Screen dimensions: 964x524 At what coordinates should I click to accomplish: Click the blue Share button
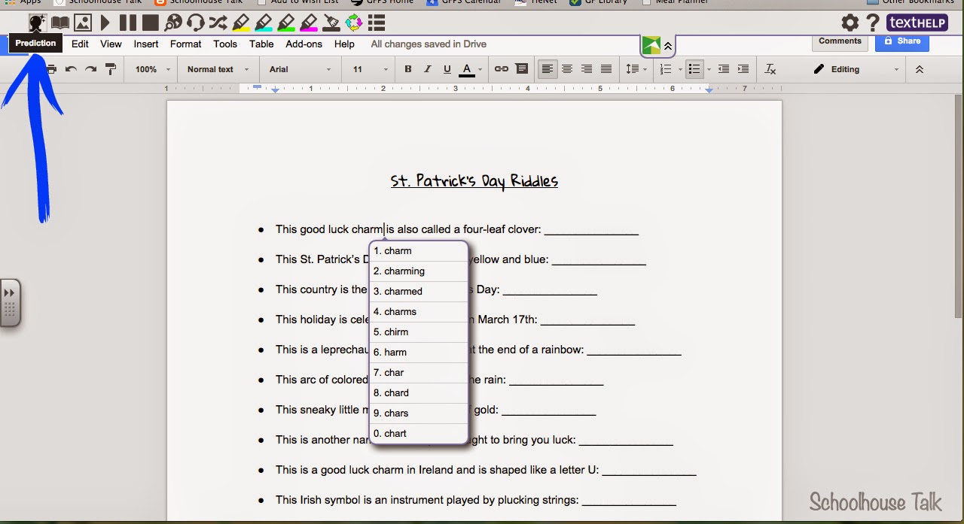pos(901,41)
